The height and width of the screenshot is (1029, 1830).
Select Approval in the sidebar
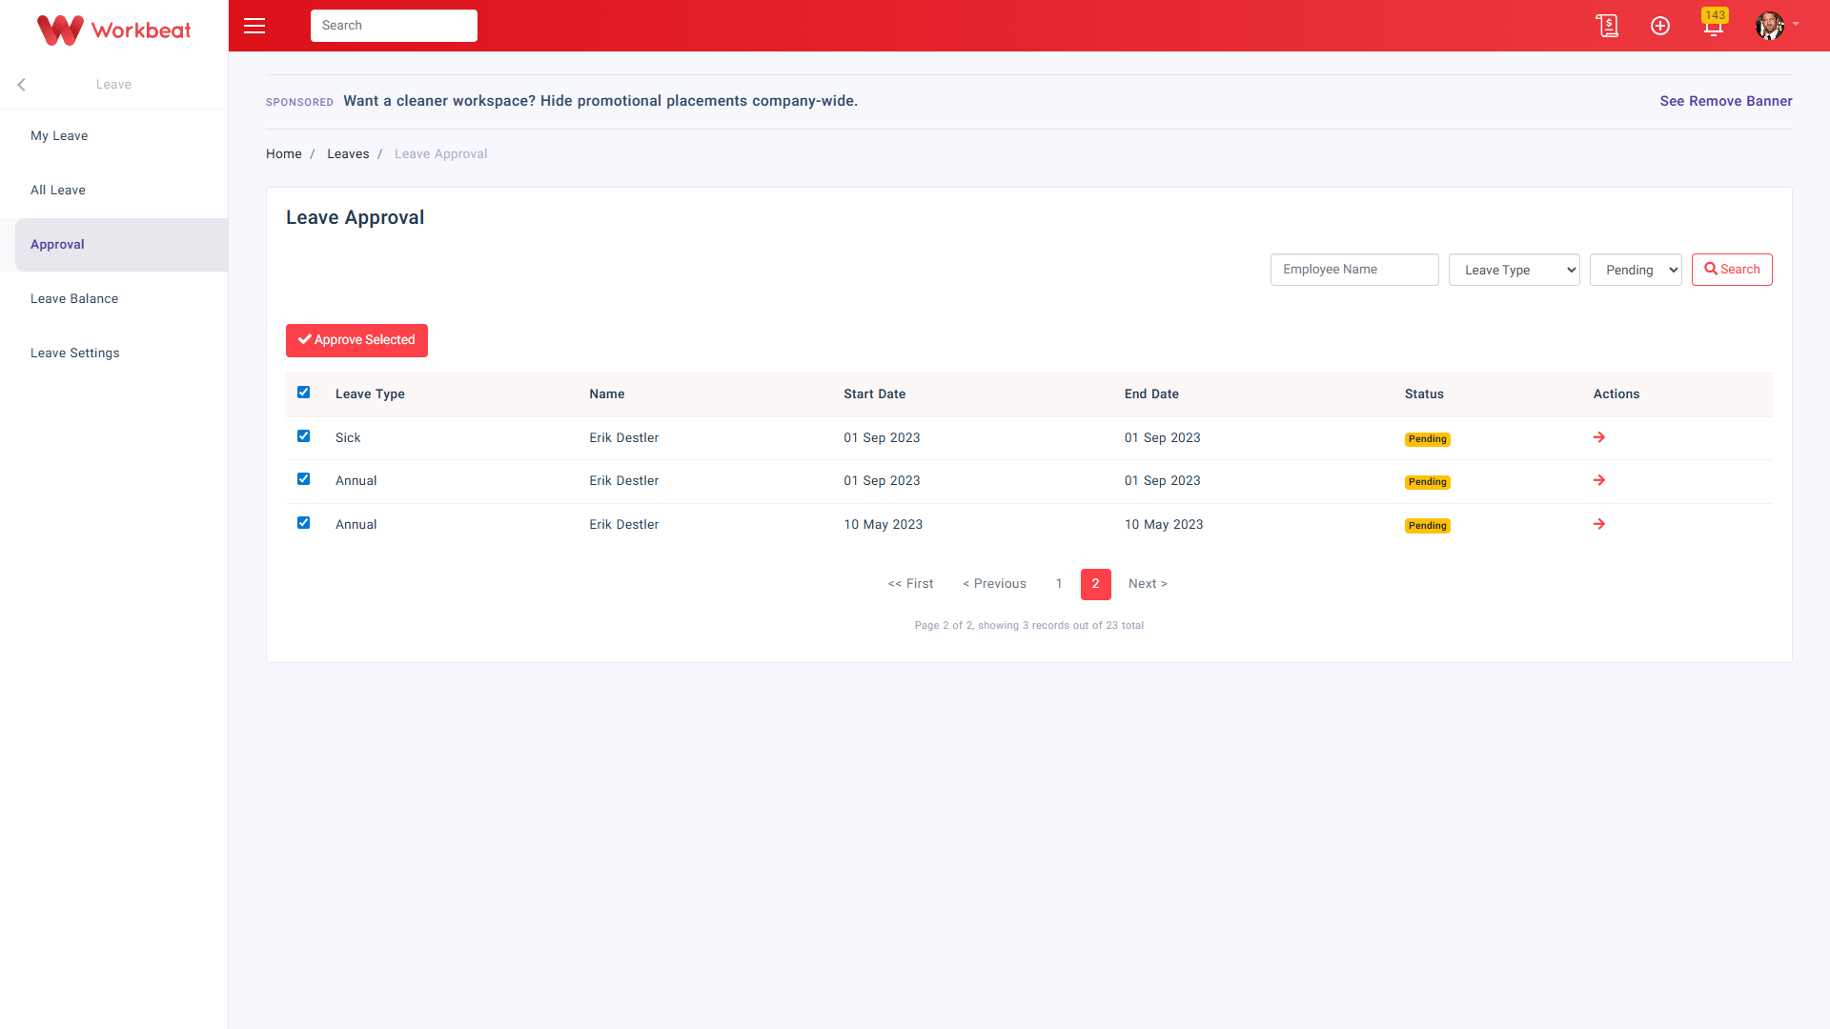(x=121, y=245)
